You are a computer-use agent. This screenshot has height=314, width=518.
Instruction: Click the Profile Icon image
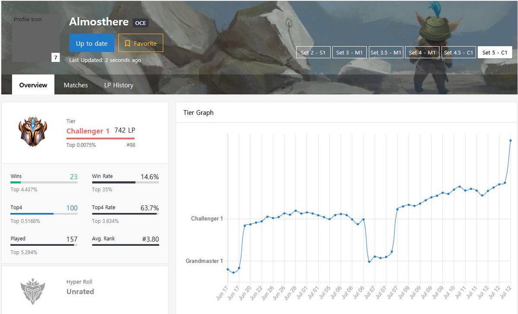click(36, 38)
